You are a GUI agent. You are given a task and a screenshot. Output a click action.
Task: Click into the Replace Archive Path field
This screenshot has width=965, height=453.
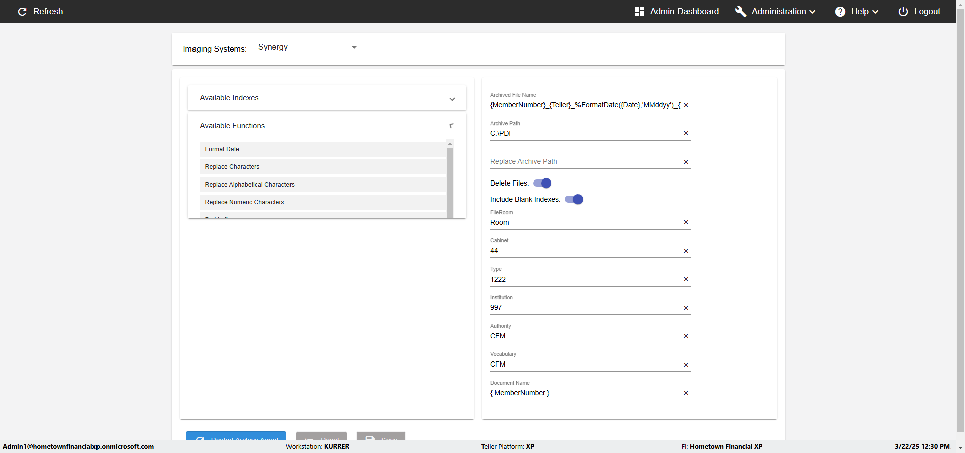point(584,161)
